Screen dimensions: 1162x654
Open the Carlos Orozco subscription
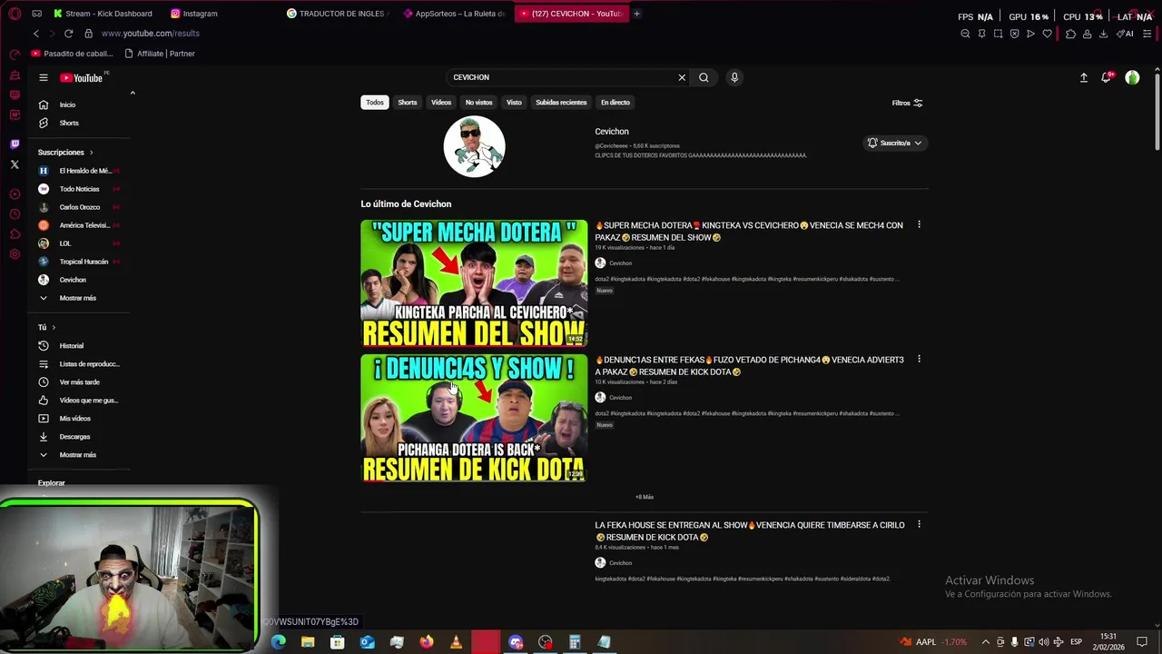click(x=79, y=207)
